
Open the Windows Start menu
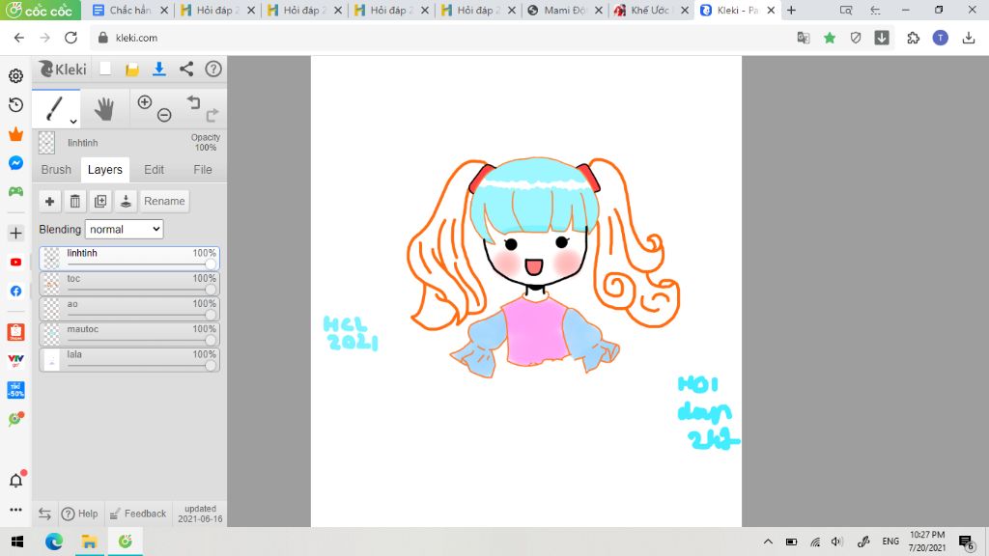click(17, 542)
